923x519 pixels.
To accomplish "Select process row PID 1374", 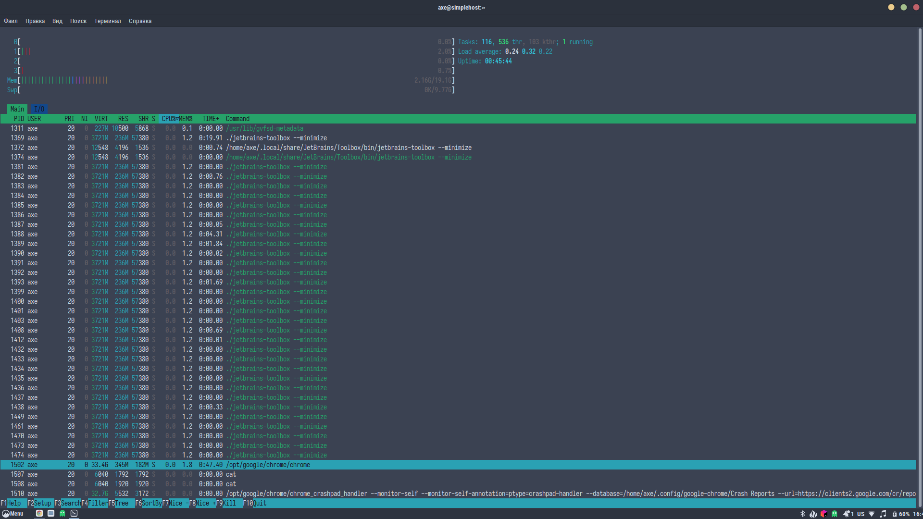I will [458, 157].
